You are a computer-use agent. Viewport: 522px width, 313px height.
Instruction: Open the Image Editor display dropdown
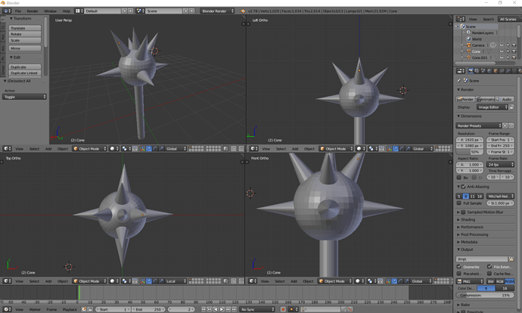492,107
